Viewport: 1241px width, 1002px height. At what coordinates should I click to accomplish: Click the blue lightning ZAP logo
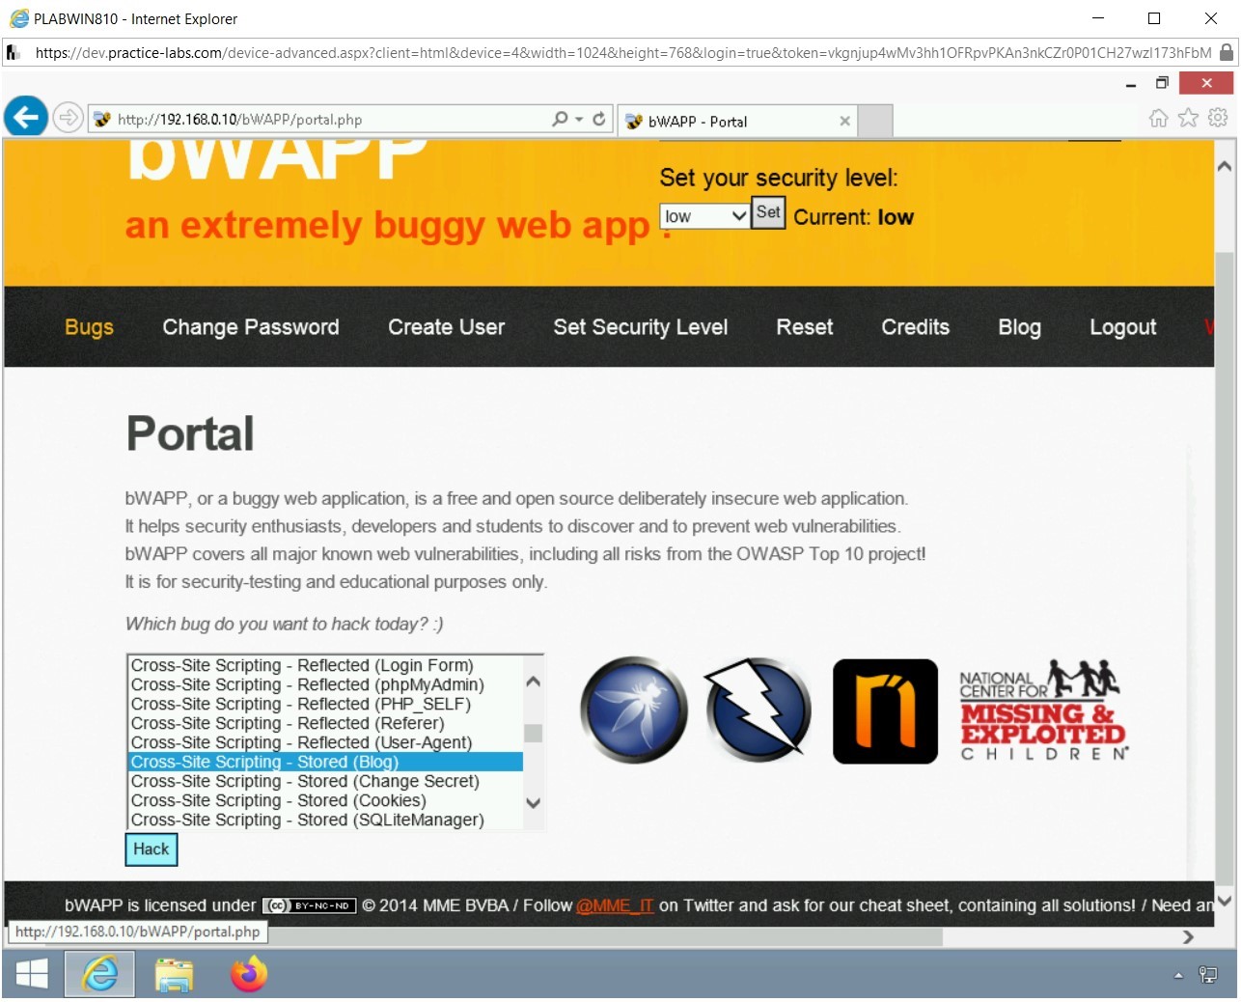pos(758,710)
